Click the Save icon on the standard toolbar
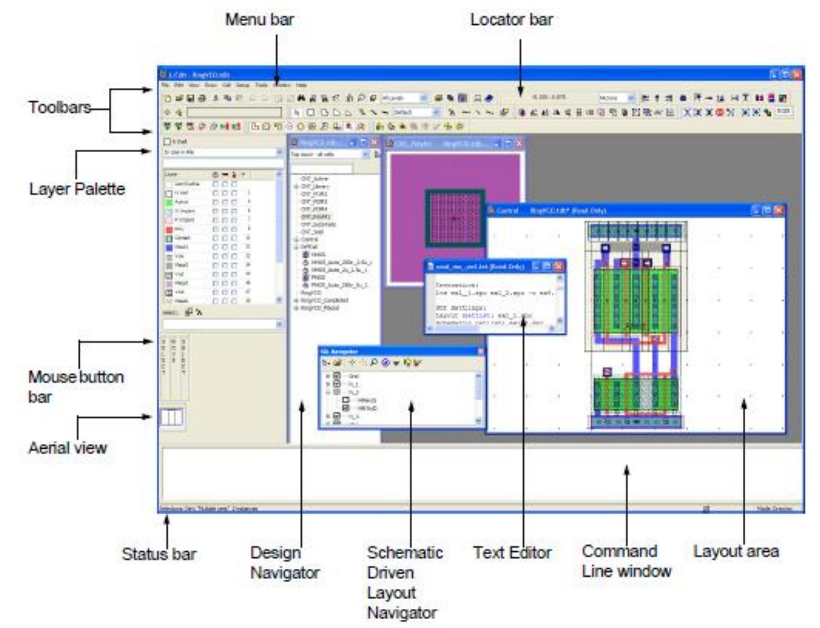This screenshot has width=820, height=628. click(191, 98)
